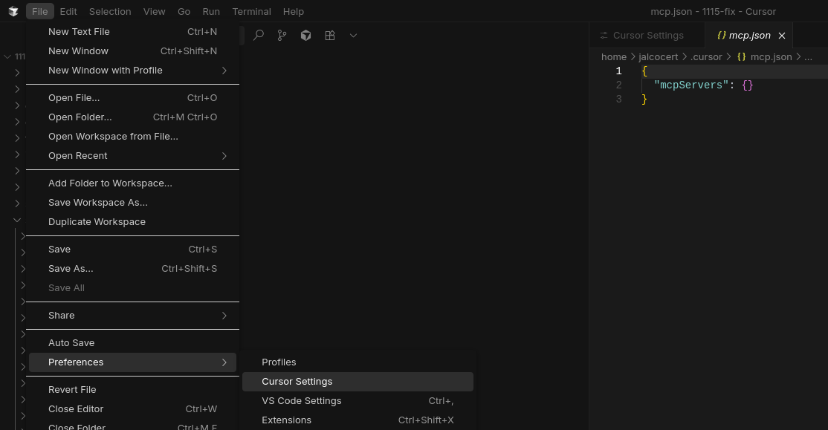Screen dimensions: 828x430
Task: Click the "mcpServers" key in editor
Action: pos(690,85)
